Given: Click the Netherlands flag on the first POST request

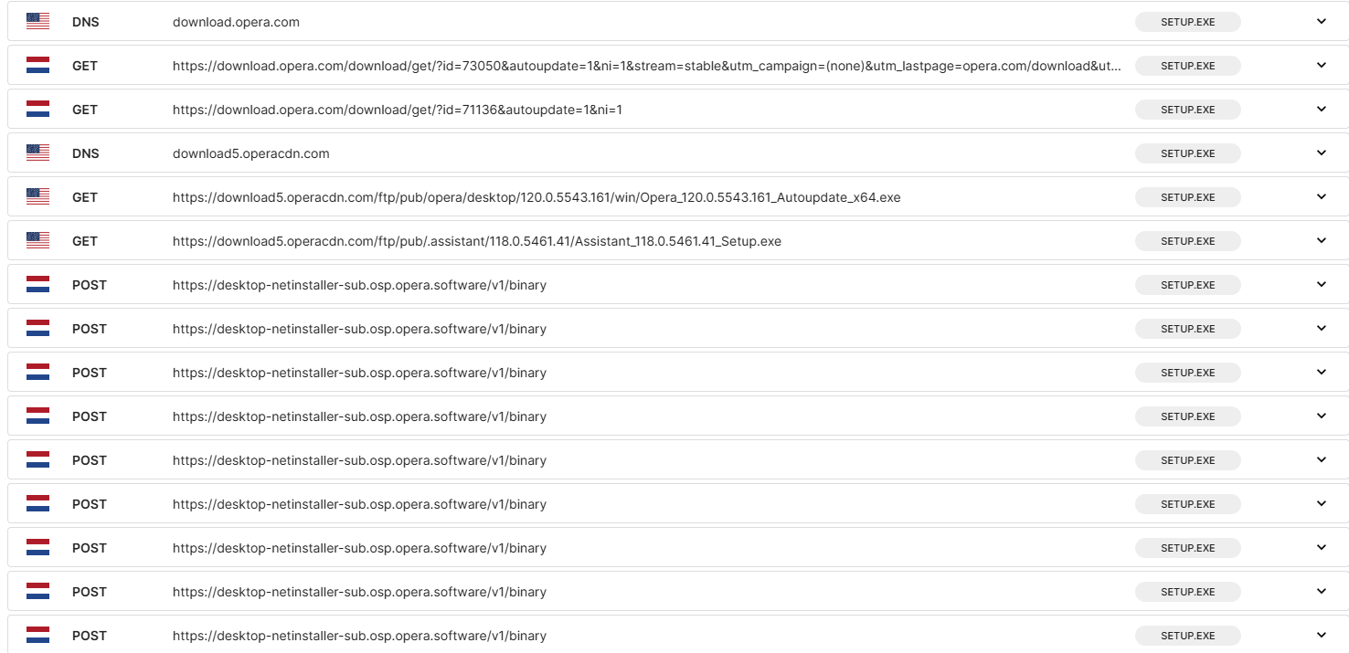Looking at the screenshot, I should [37, 285].
